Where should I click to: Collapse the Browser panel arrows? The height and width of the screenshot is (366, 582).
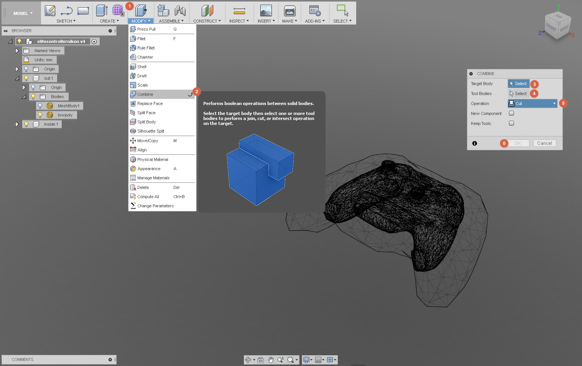coord(5,31)
